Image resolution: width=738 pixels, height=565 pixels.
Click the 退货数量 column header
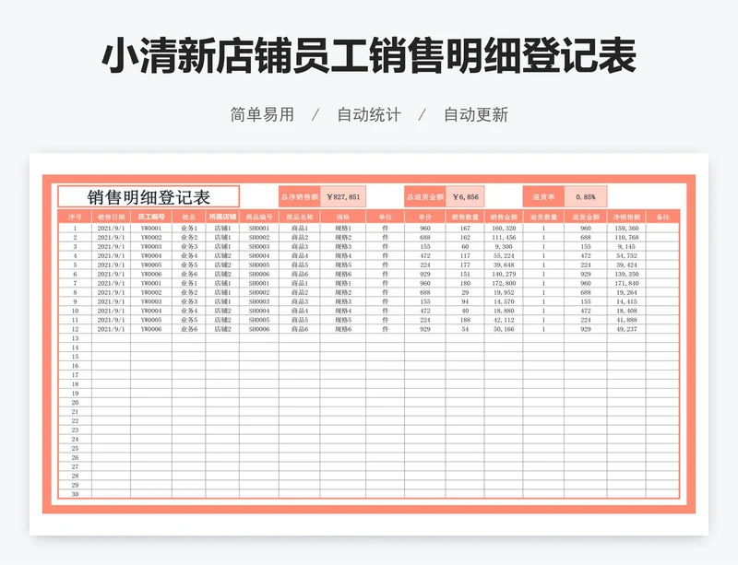[x=543, y=217]
